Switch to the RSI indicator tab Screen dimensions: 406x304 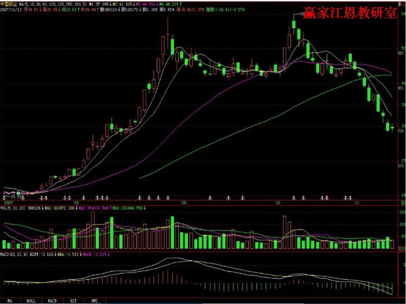click(73, 301)
